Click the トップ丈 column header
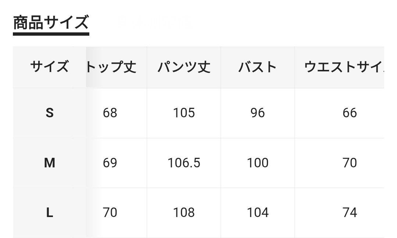The height and width of the screenshot is (238, 397). (111, 67)
